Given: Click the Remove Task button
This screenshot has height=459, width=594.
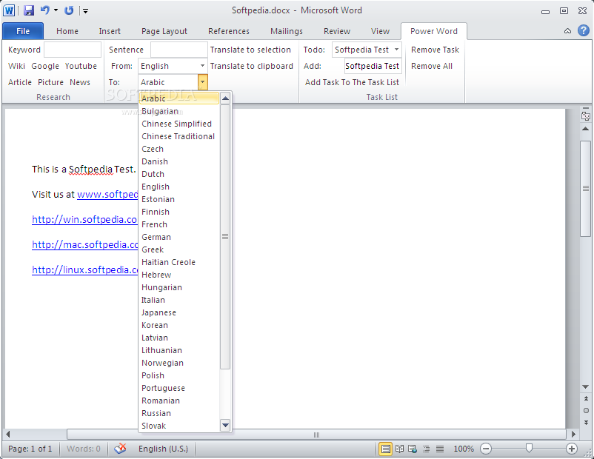Looking at the screenshot, I should click(x=435, y=50).
